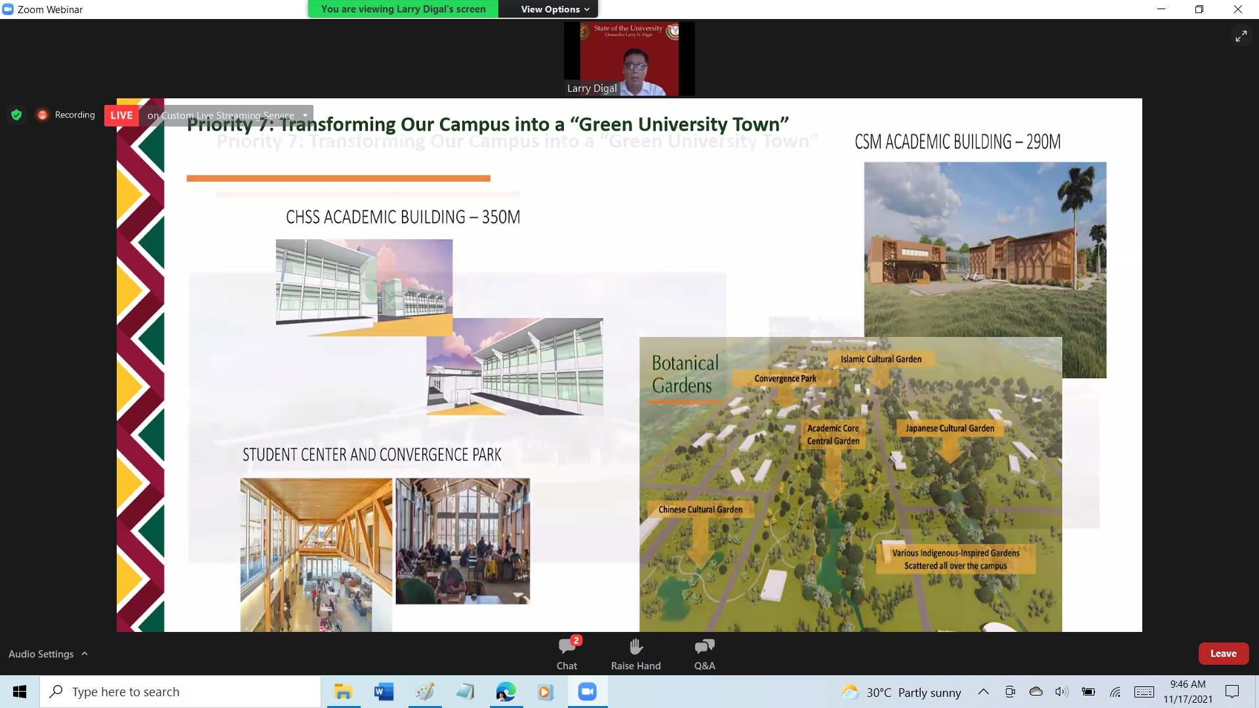Click the CSM Academic Building rendering

985,249
